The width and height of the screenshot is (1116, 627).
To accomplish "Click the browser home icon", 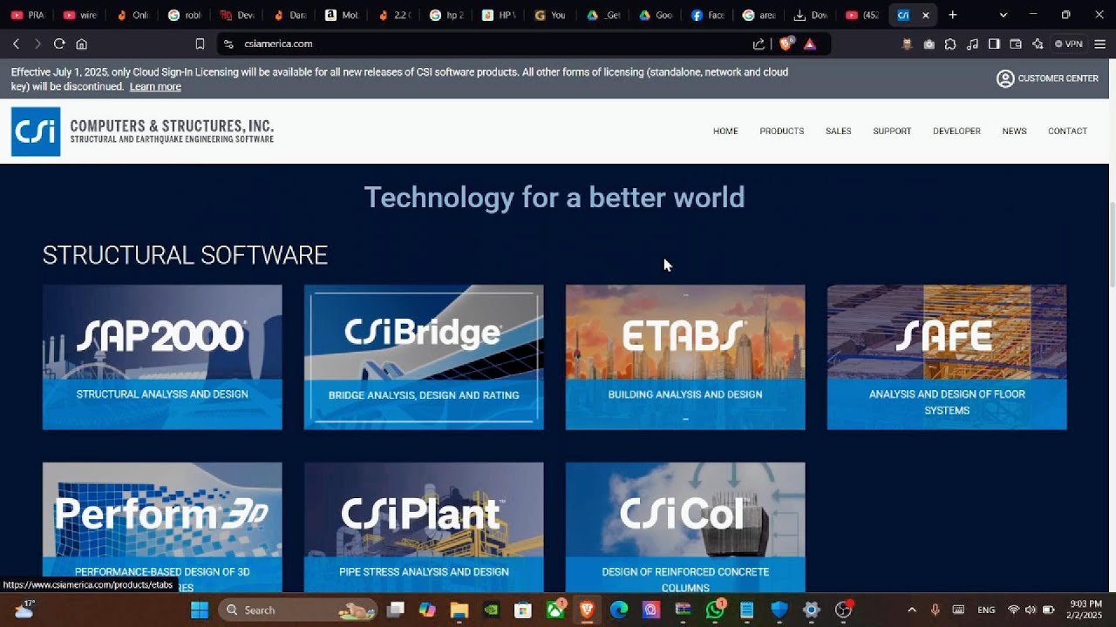I will pyautogui.click(x=81, y=44).
